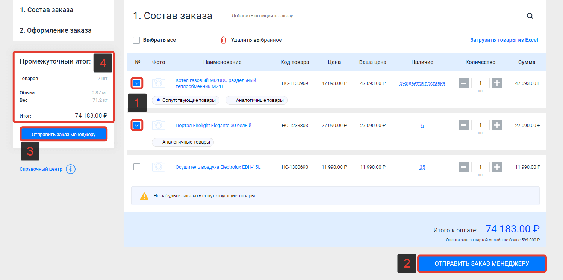Click sidebar 'Отправить заказ менеджеру' button

point(64,134)
